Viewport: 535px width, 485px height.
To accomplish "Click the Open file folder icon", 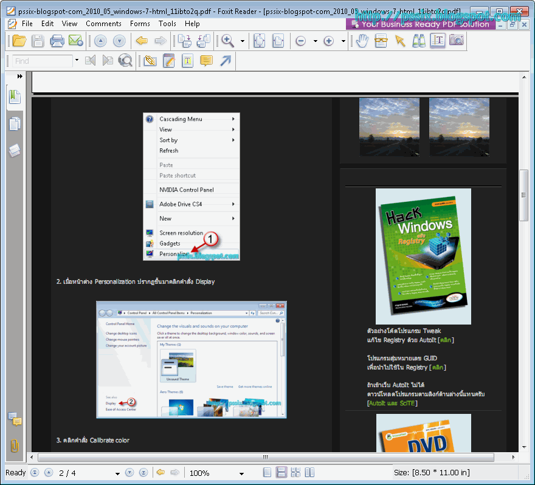I will tap(19, 41).
